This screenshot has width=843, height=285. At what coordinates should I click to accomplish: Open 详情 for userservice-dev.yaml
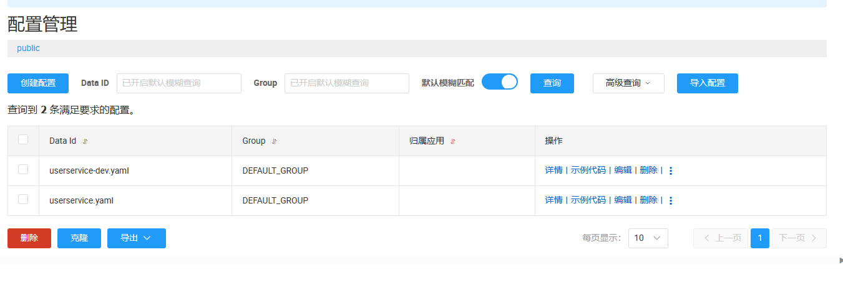[x=553, y=171]
